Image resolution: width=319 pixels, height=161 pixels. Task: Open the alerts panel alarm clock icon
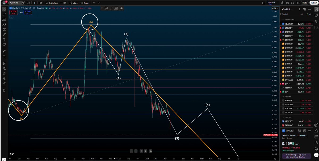316,15
